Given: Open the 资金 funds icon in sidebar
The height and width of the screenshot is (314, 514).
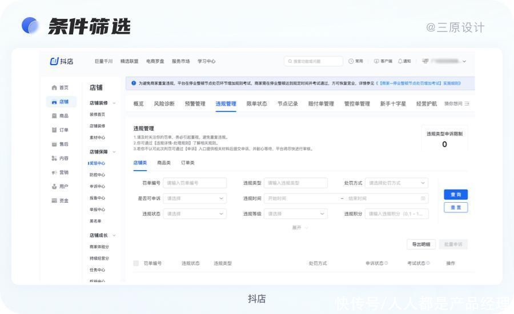Looking at the screenshot, I should pyautogui.click(x=54, y=200).
